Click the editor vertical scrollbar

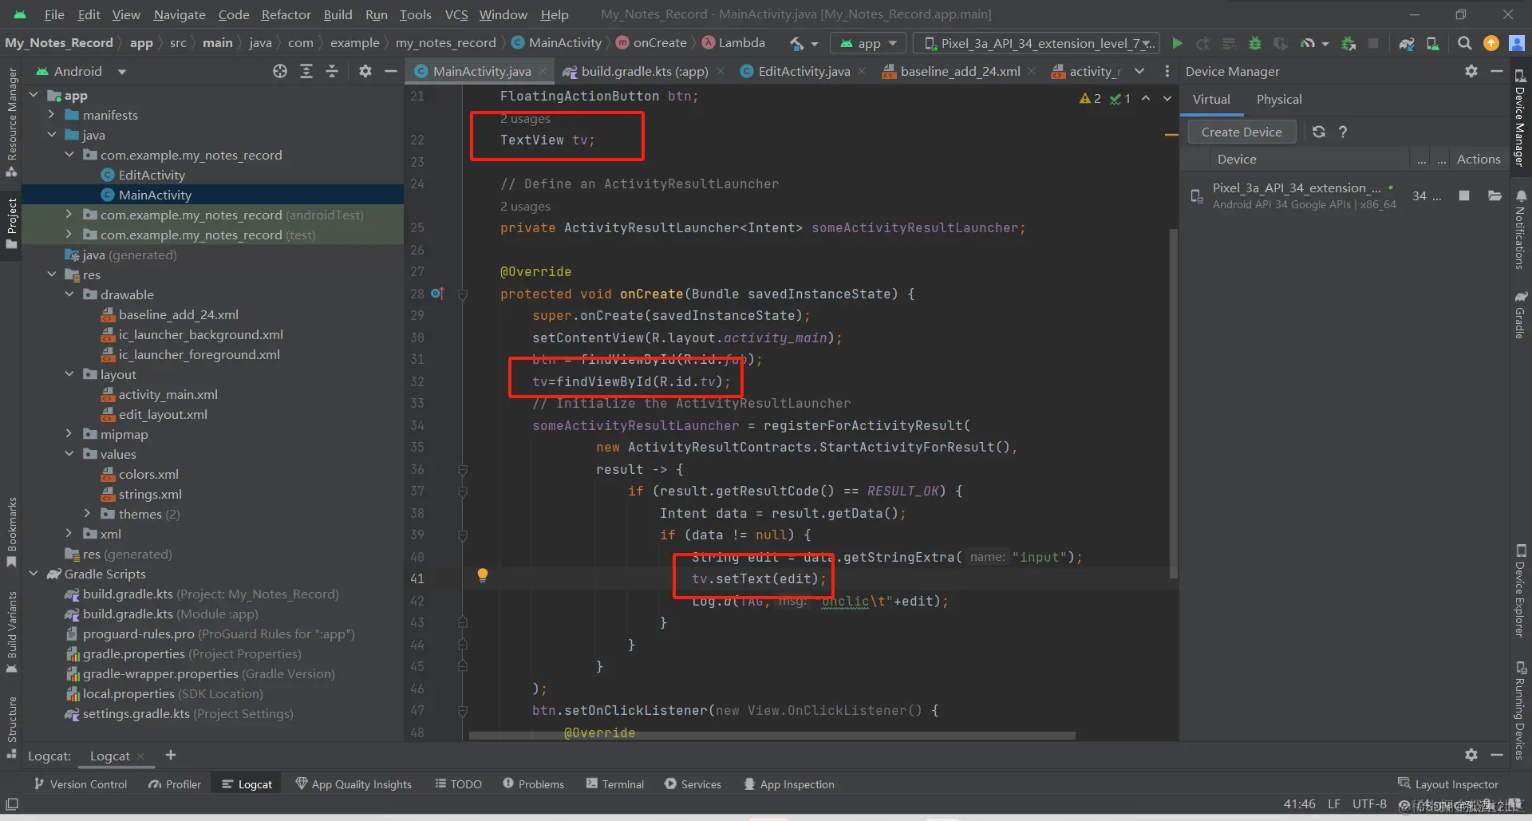(x=1173, y=403)
